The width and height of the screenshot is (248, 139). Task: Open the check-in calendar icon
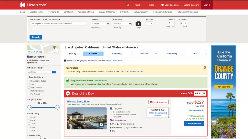click(108, 24)
